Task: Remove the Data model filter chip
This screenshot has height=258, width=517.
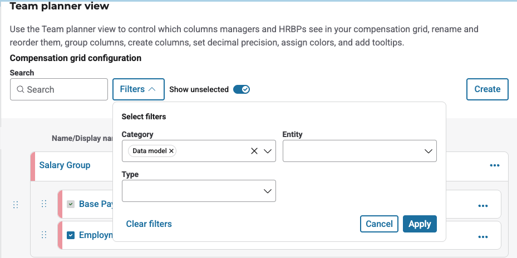Action: pyautogui.click(x=171, y=151)
